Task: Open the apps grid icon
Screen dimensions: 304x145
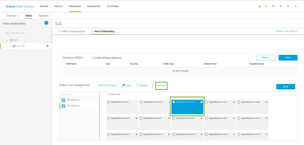Action: click(x=273, y=6)
